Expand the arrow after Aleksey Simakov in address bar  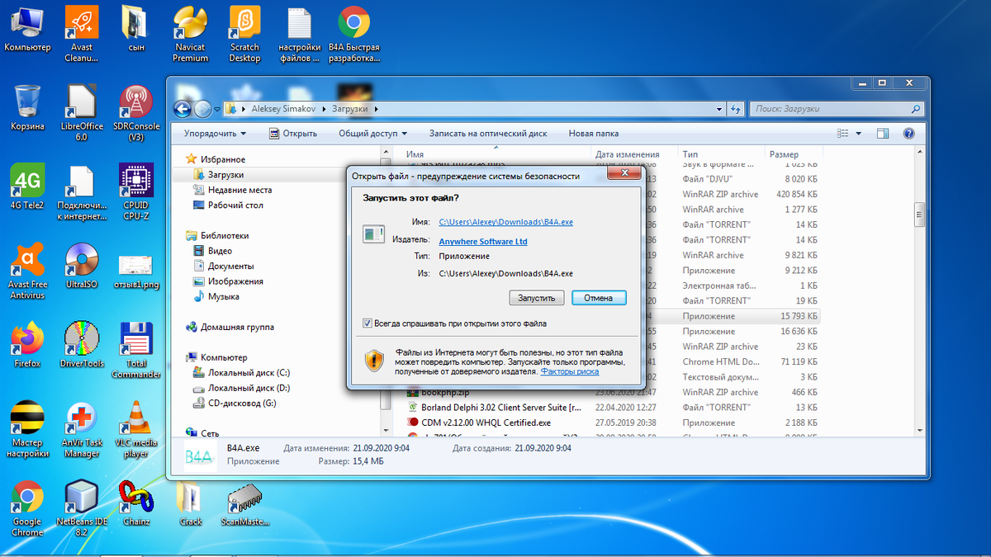(x=325, y=109)
